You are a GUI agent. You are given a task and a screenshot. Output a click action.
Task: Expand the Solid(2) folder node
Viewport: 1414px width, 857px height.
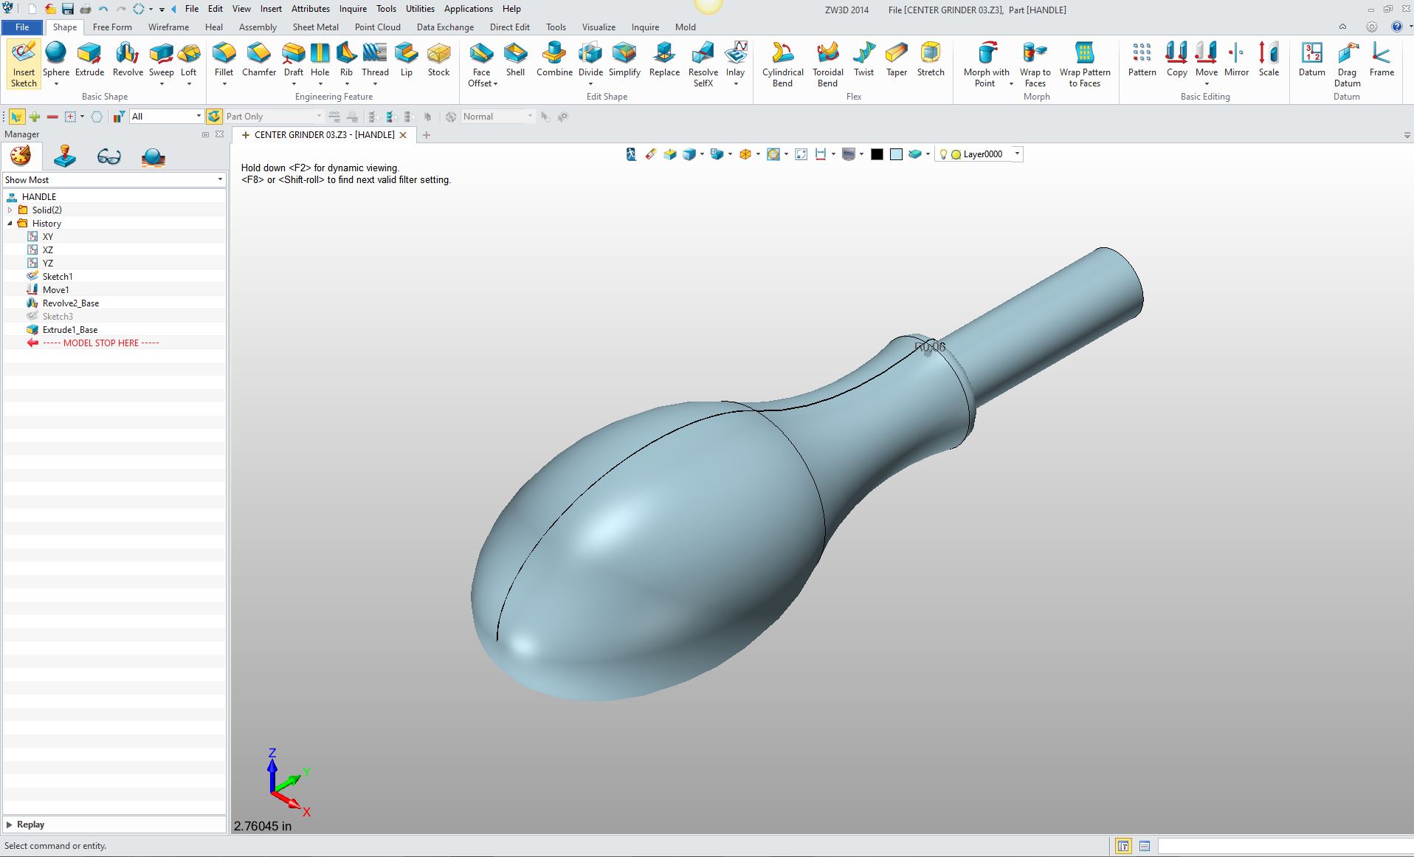[10, 210]
